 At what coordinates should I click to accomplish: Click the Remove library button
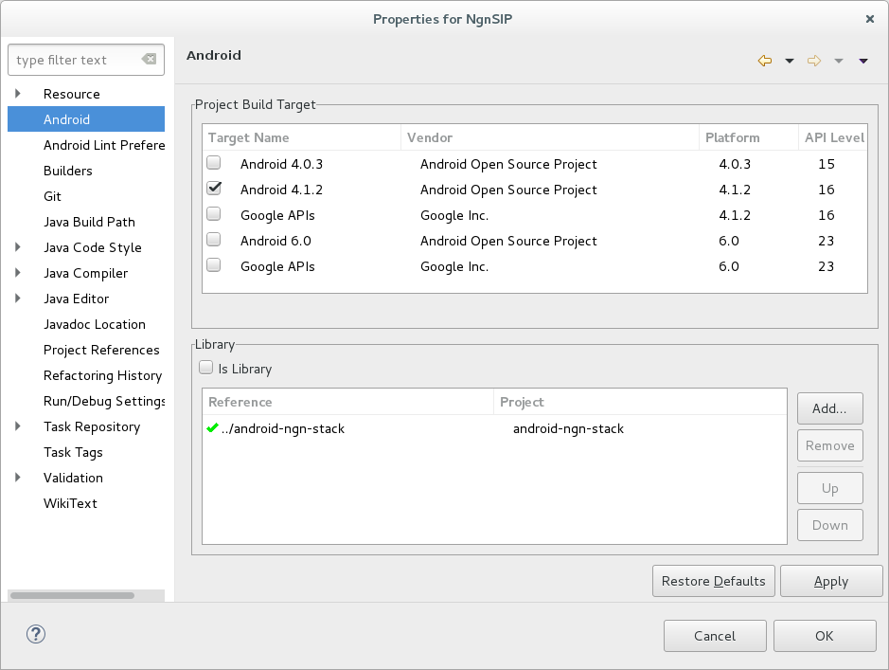coord(830,445)
